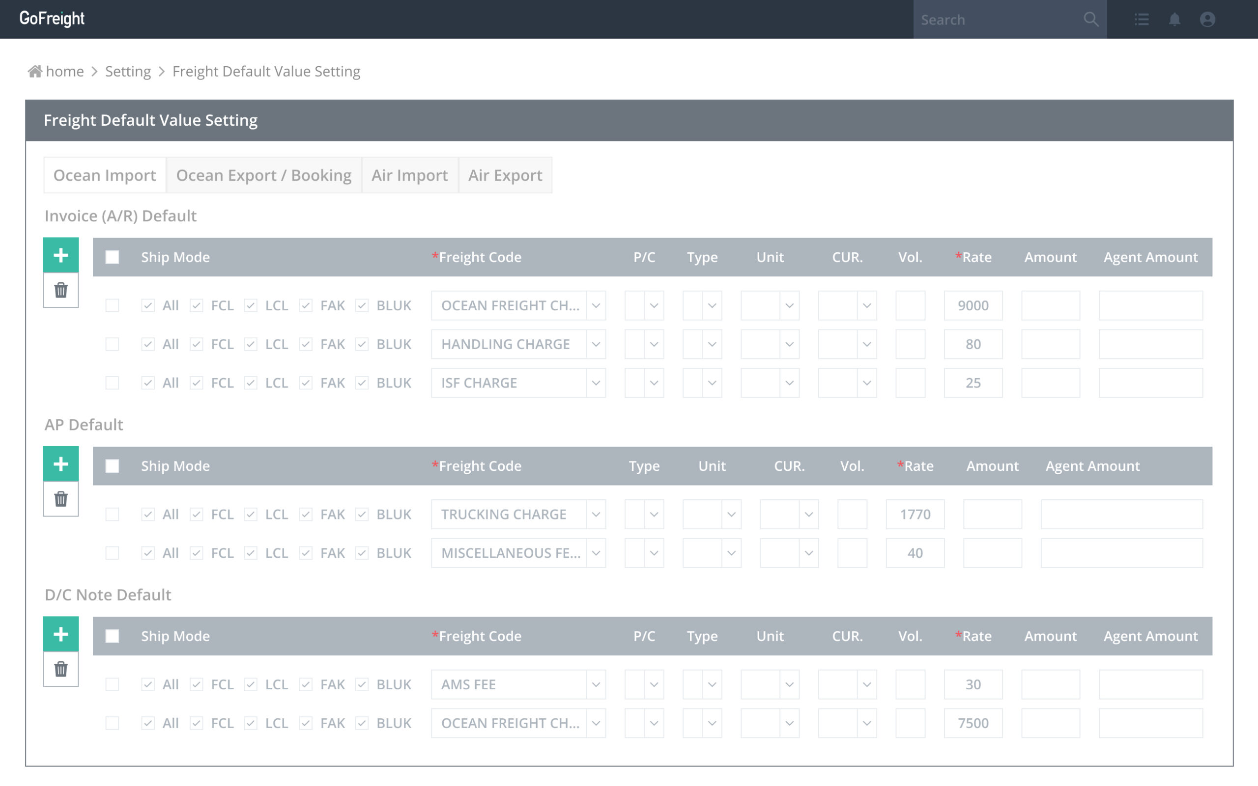Open the user account profile icon
The height and width of the screenshot is (786, 1258).
(x=1207, y=20)
